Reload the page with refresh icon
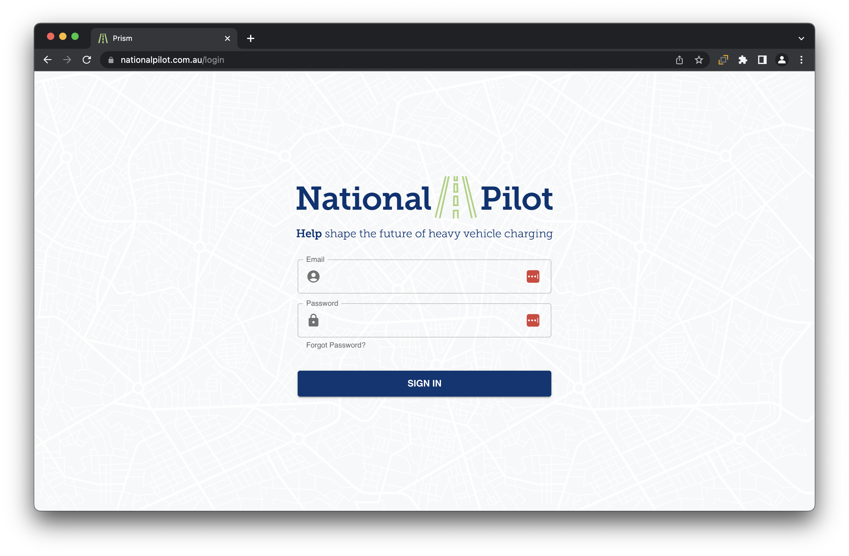This screenshot has width=849, height=556. (x=87, y=60)
